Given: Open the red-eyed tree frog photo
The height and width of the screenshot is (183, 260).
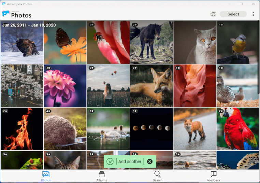Looking at the screenshot, I should point(22,160).
